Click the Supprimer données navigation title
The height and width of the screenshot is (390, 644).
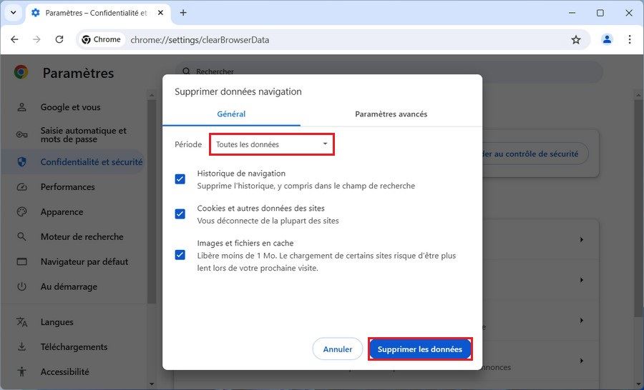[238, 91]
